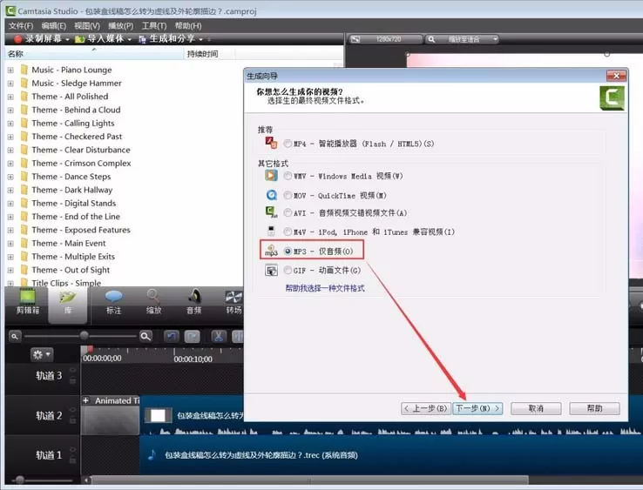This screenshot has height=490, width=643.
Task: Open the Zoom-n-Pan (缩放) tool
Action: pyautogui.click(x=153, y=301)
